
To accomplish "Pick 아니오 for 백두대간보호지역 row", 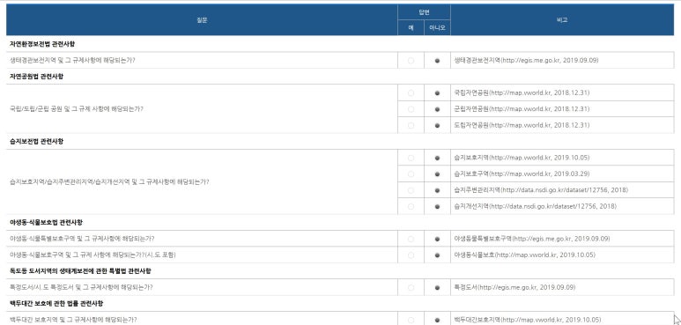I will [437, 321].
